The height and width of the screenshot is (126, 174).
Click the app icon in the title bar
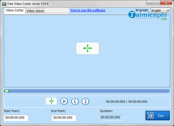4,4
